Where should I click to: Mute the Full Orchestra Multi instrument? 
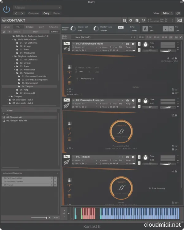(139, 50)
